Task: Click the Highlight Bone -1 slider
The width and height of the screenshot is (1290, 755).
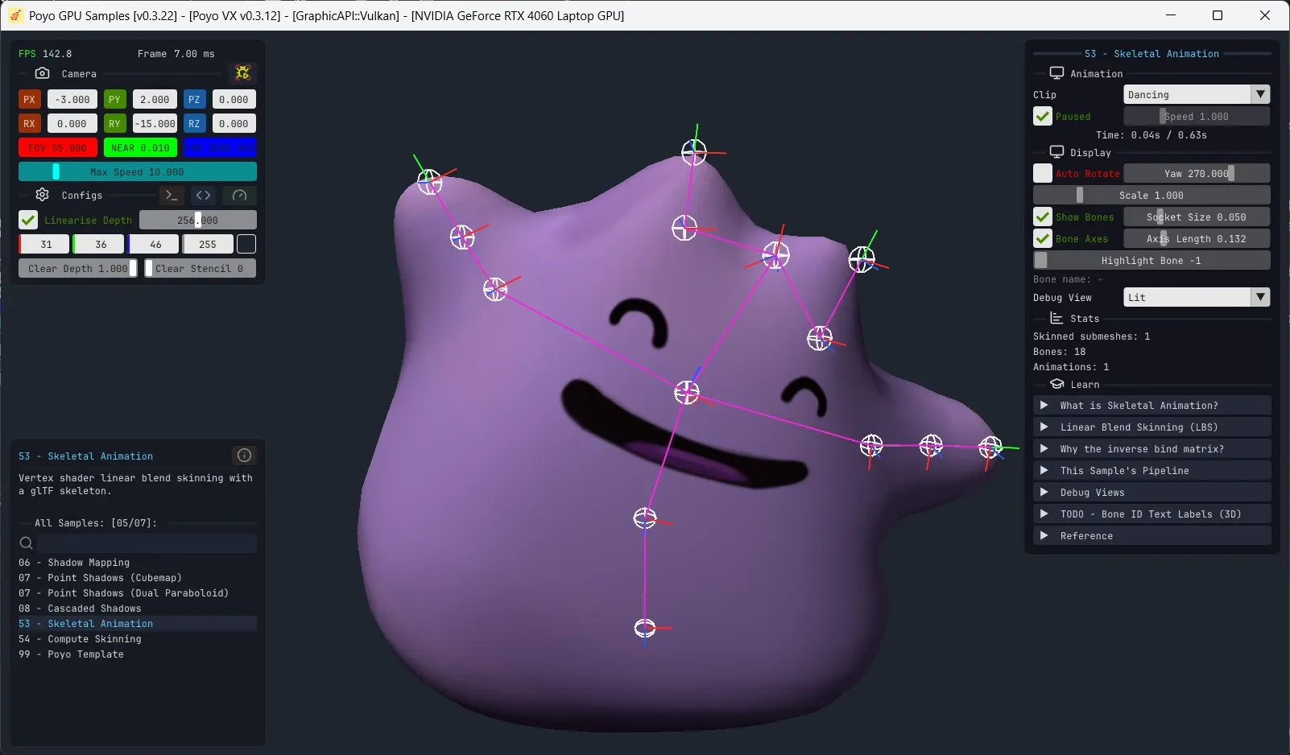Action: click(1151, 260)
